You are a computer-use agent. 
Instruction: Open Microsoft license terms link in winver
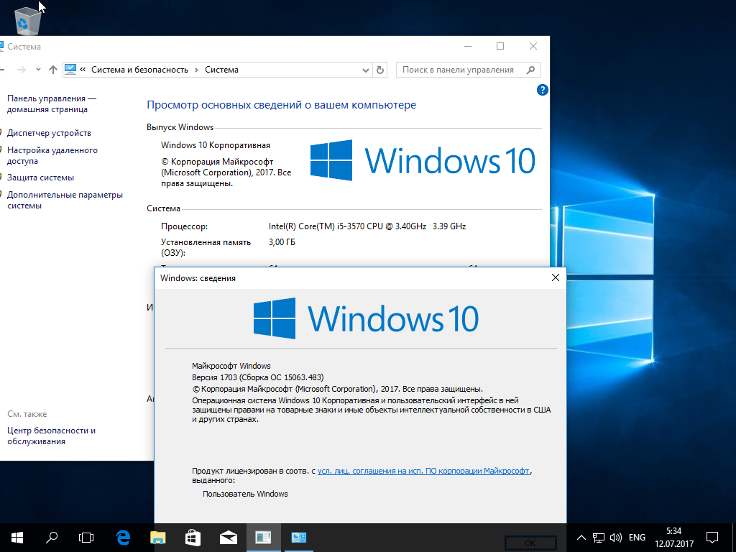coord(423,471)
